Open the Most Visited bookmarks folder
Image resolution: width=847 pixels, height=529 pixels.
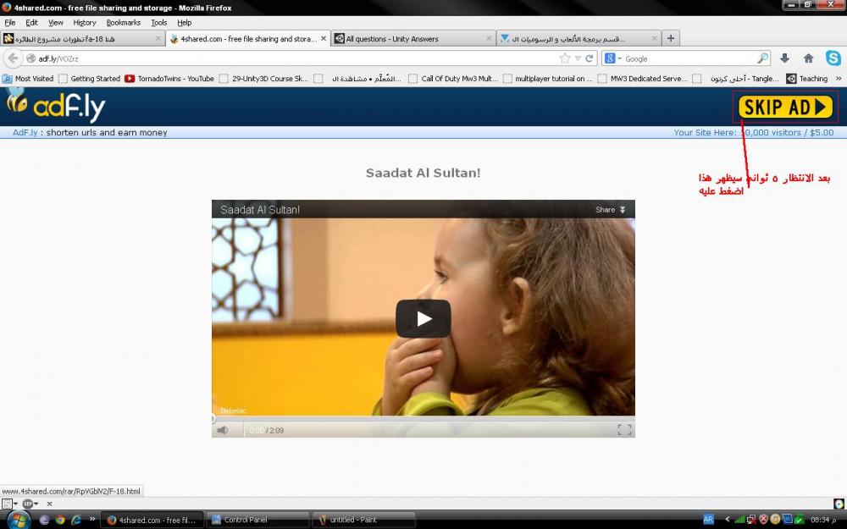[x=28, y=79]
